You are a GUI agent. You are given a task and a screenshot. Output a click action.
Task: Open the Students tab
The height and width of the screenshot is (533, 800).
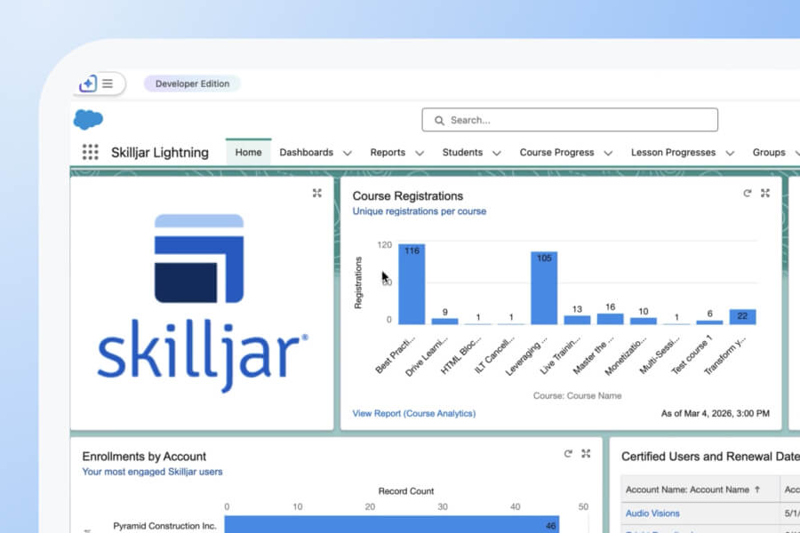point(462,152)
